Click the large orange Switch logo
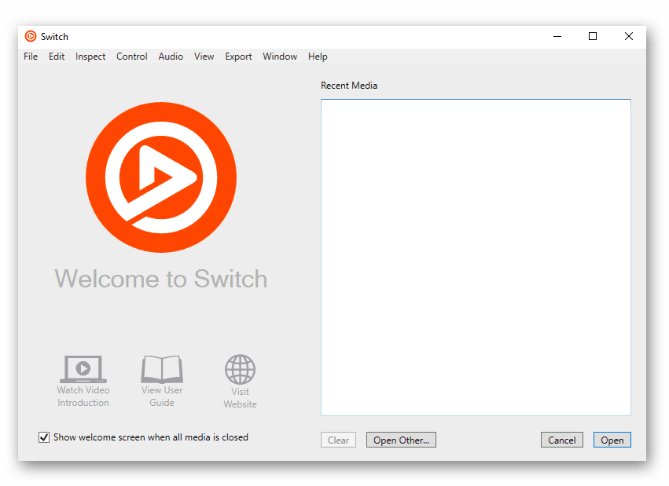Screen dimensions: 669x486 [x=161, y=177]
